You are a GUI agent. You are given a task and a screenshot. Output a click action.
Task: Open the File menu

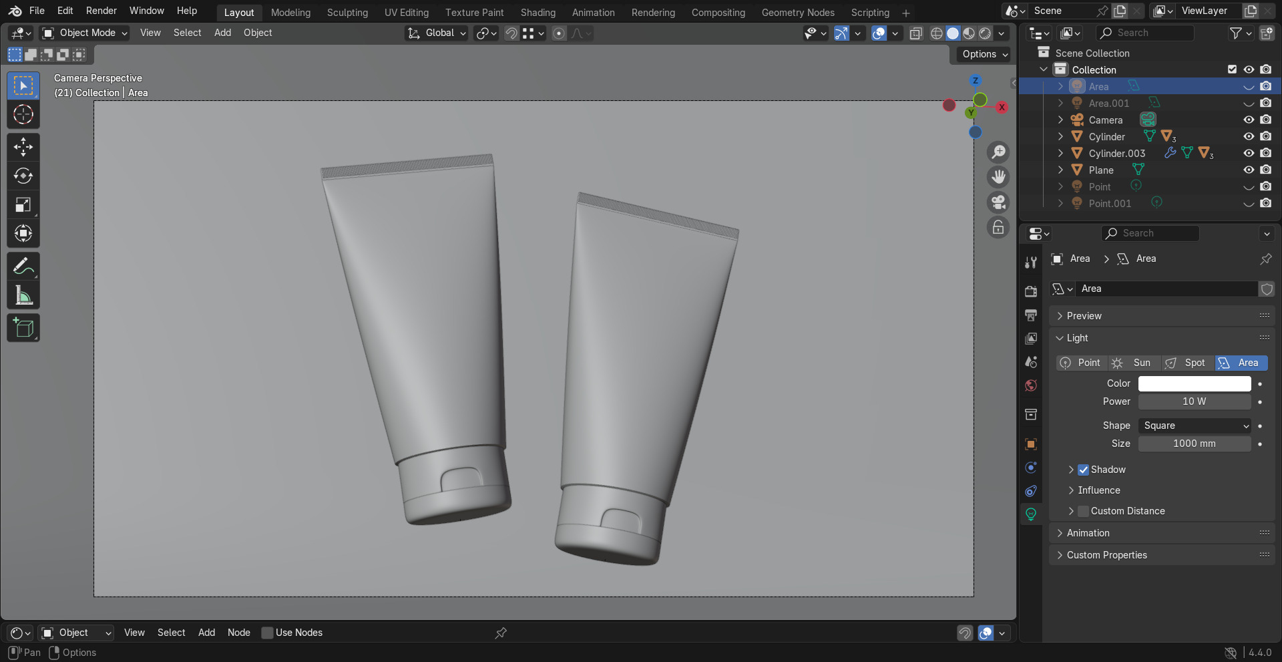pos(37,11)
